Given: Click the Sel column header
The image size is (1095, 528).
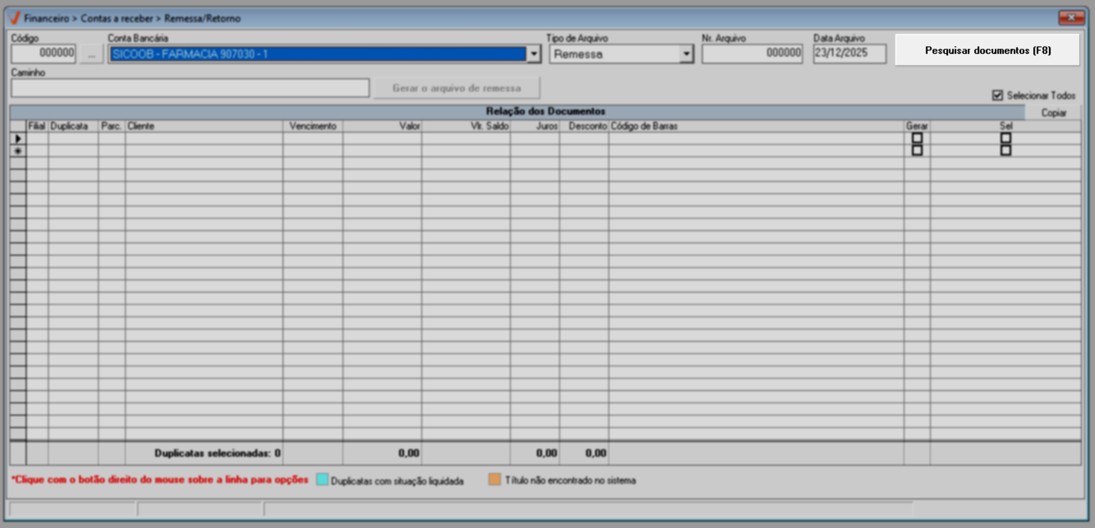Looking at the screenshot, I should click(x=1006, y=126).
